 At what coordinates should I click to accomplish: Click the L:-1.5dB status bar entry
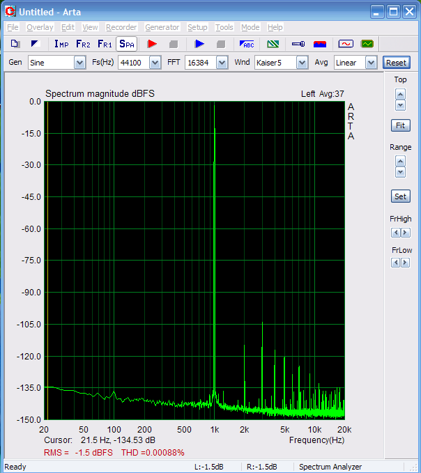[x=209, y=467]
